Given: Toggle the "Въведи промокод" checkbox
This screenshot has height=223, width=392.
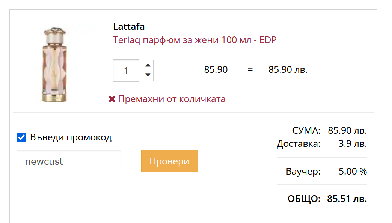Looking at the screenshot, I should (21, 137).
